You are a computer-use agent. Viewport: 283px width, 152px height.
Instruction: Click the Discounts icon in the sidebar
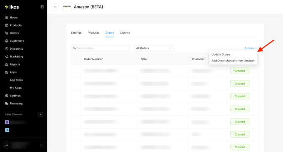pyautogui.click(x=7, y=49)
